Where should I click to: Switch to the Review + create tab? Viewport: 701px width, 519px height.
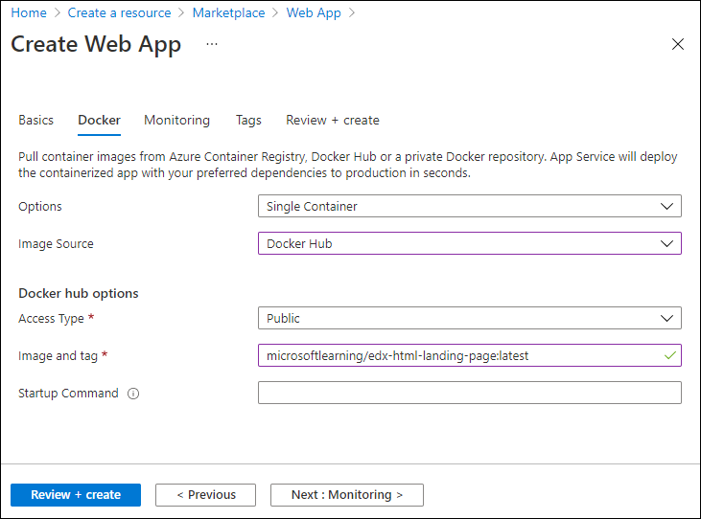333,120
